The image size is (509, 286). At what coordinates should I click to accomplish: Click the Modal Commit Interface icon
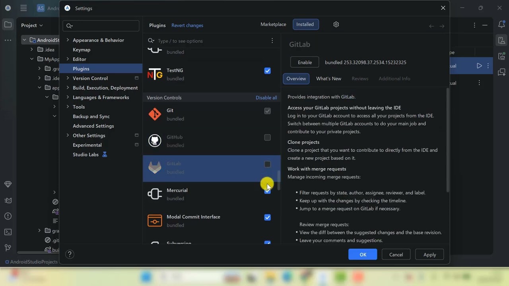[x=155, y=221]
